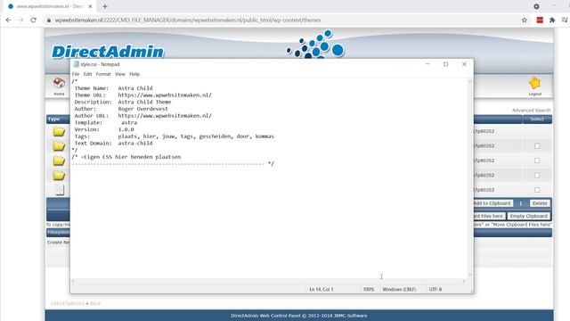Click the Empty Clipboard button
This screenshot has height=321, width=570.
coord(528,216)
